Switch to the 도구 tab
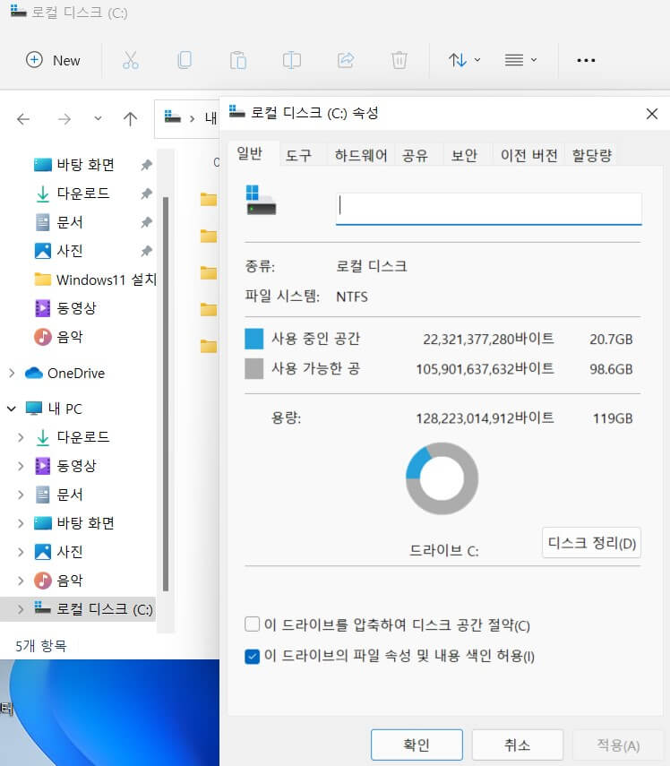This screenshot has width=670, height=766. coord(298,155)
